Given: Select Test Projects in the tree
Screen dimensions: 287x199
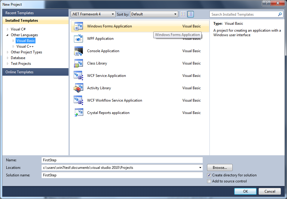Looking at the screenshot, I should point(21,64).
